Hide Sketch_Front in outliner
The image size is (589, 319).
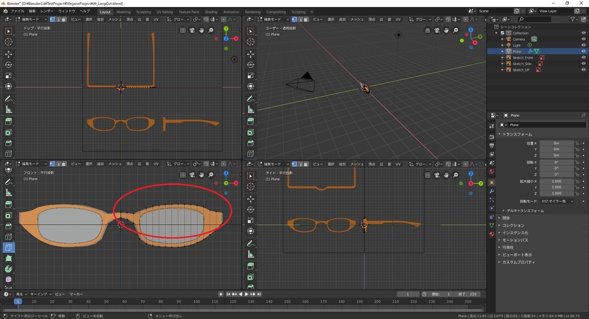pyautogui.click(x=584, y=57)
